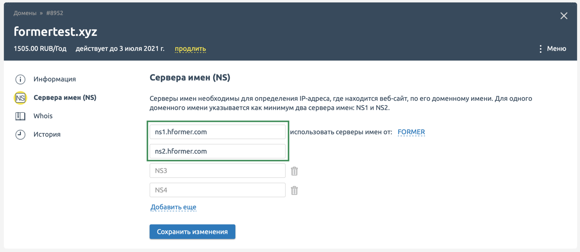Click the Information circle icon in sidebar
Screen dimensions: 580x252
[20, 79]
